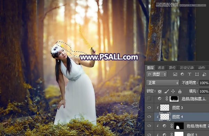Click mask link icon of 色相/饱和度 1
This screenshot has width=209, height=136.
click(167, 99)
